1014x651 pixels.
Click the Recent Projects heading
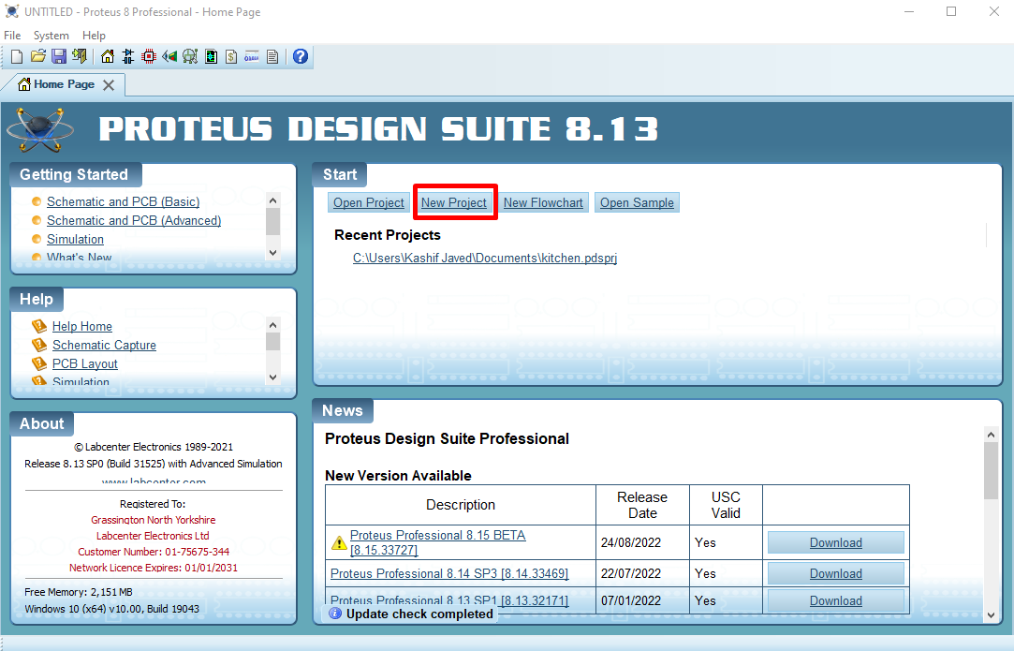click(388, 235)
